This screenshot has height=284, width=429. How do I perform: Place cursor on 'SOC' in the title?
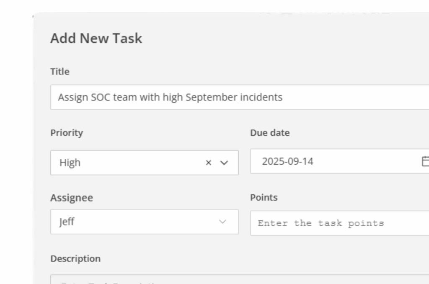pyautogui.click(x=101, y=97)
